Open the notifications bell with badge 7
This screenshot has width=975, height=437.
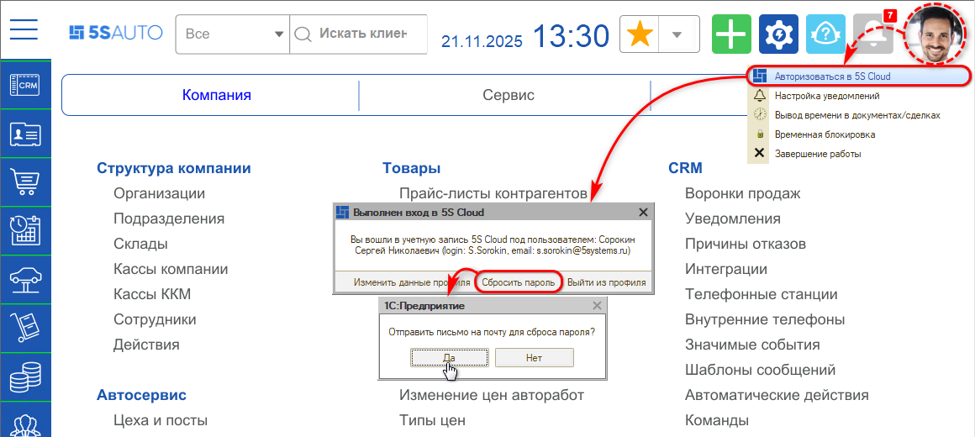tap(873, 34)
